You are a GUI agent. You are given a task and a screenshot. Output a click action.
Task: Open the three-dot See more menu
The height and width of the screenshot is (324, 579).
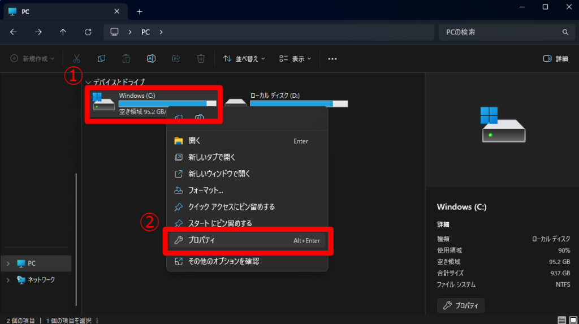[332, 59]
